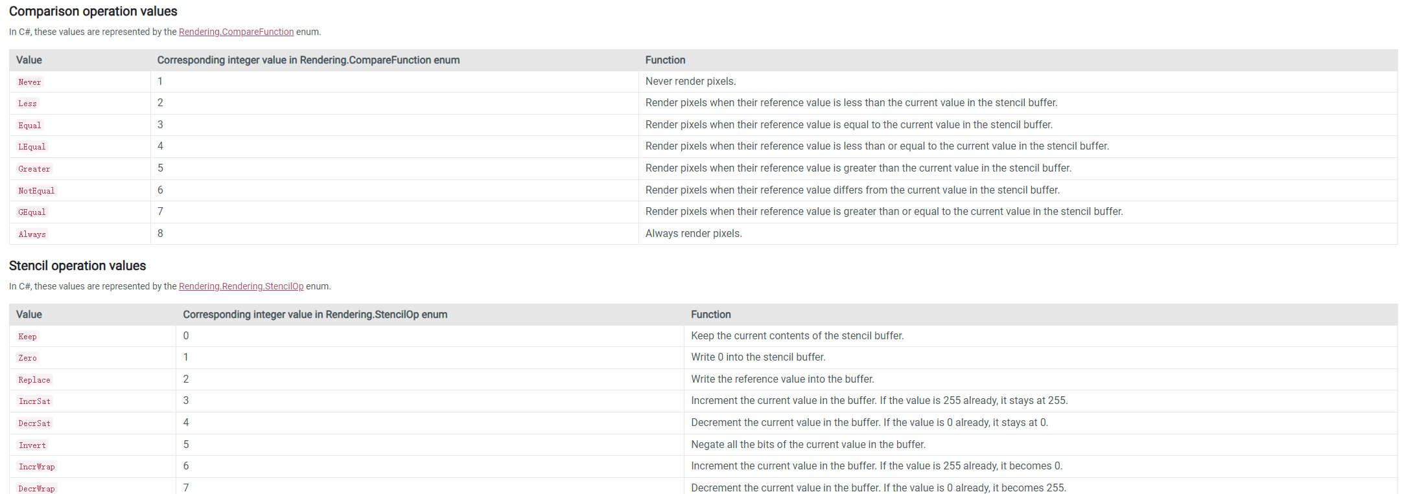Click the Equal comparison code value

(x=30, y=126)
